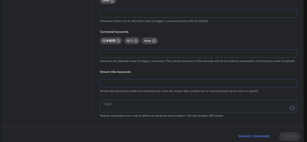Click the RegEx character counter circle
Screen dimensions: 307x142
tap(292, 108)
